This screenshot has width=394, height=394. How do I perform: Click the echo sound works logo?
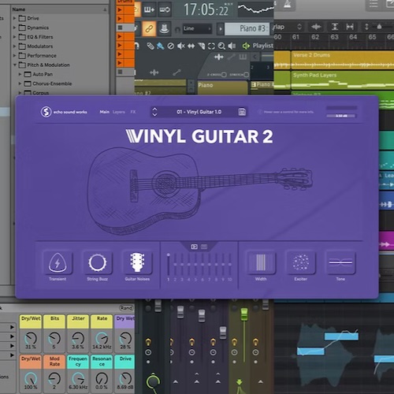click(64, 112)
